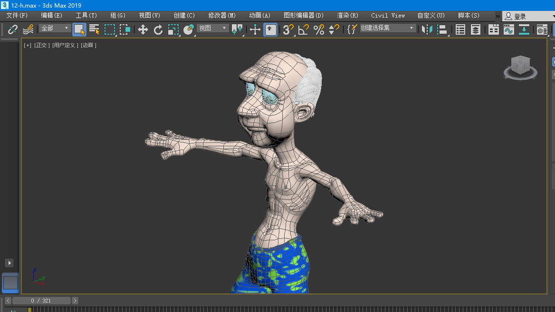The width and height of the screenshot is (555, 312).
Task: Open the 自定义(U) menu
Action: (x=431, y=16)
